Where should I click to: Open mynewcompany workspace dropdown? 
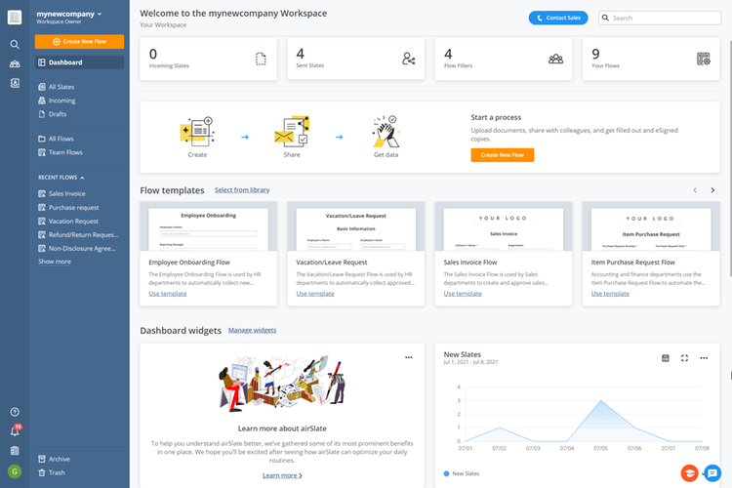coord(69,15)
